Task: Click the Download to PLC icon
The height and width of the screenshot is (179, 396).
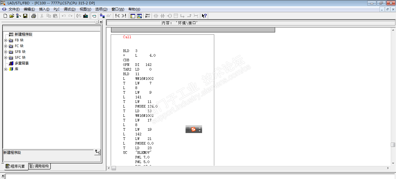Action: pyautogui.click(x=85, y=16)
